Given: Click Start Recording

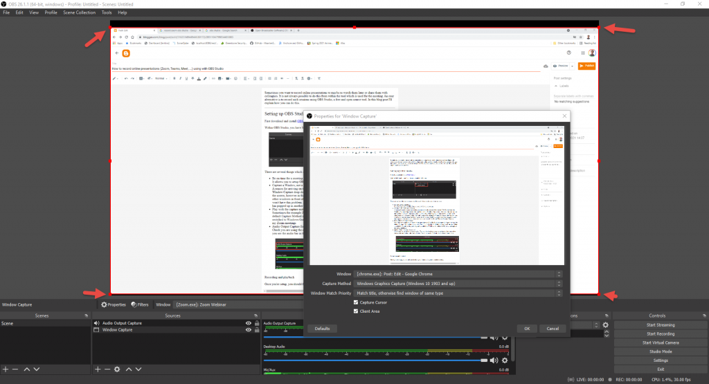Looking at the screenshot, I should click(660, 334).
